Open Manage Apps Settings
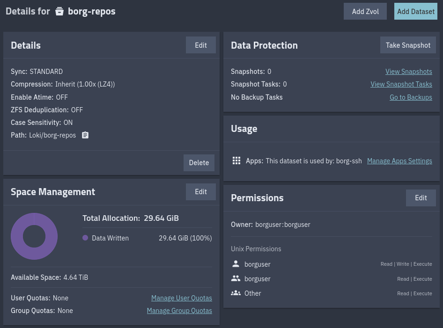Image resolution: width=443 pixels, height=328 pixels. [x=399, y=160]
